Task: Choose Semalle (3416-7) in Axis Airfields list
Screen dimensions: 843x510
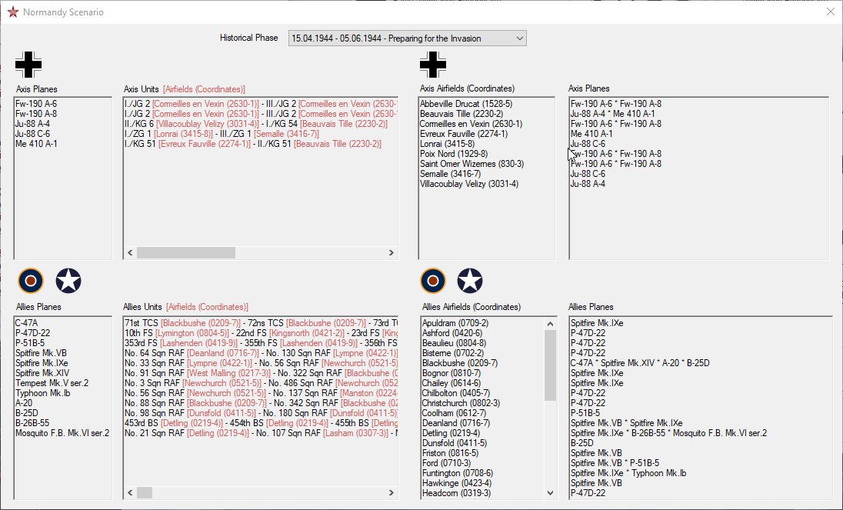Action: pos(487,174)
